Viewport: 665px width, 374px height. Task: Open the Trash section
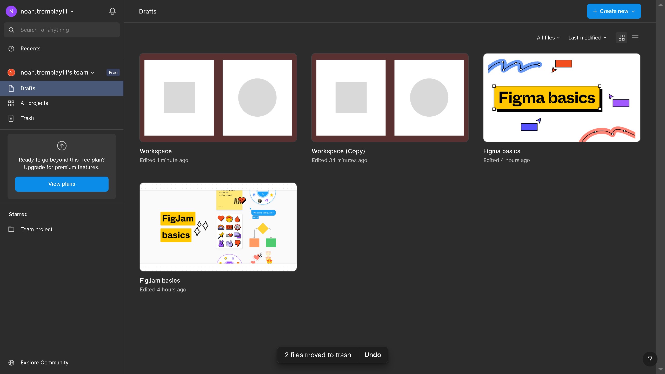27,118
